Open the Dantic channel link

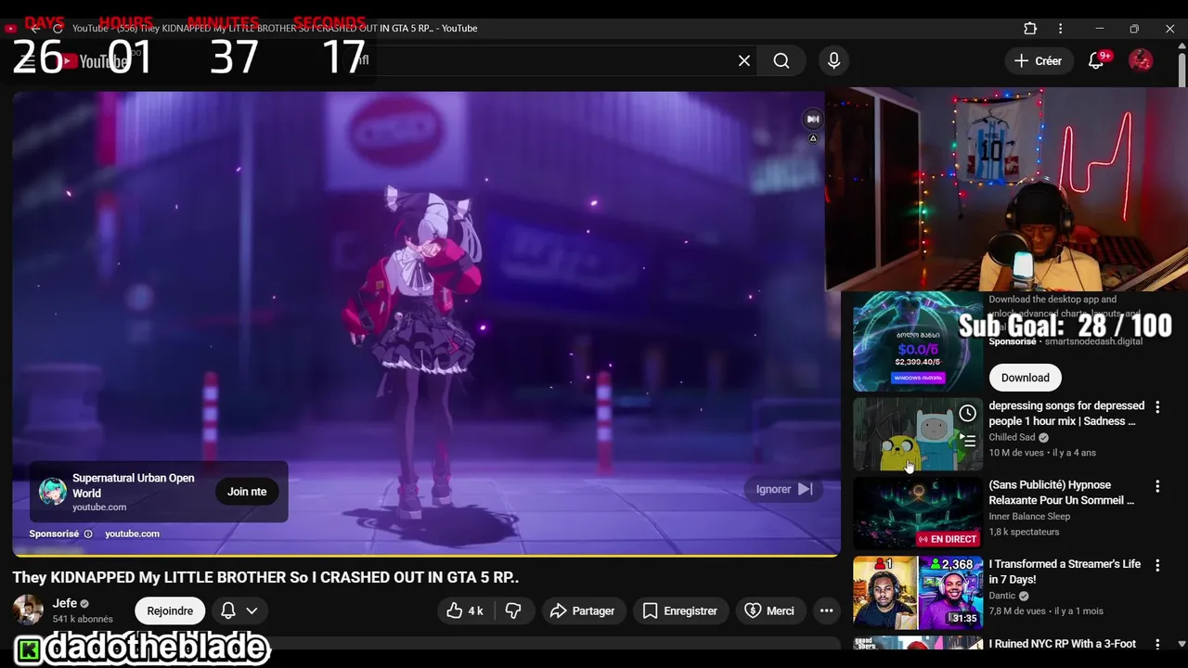pyautogui.click(x=1003, y=596)
